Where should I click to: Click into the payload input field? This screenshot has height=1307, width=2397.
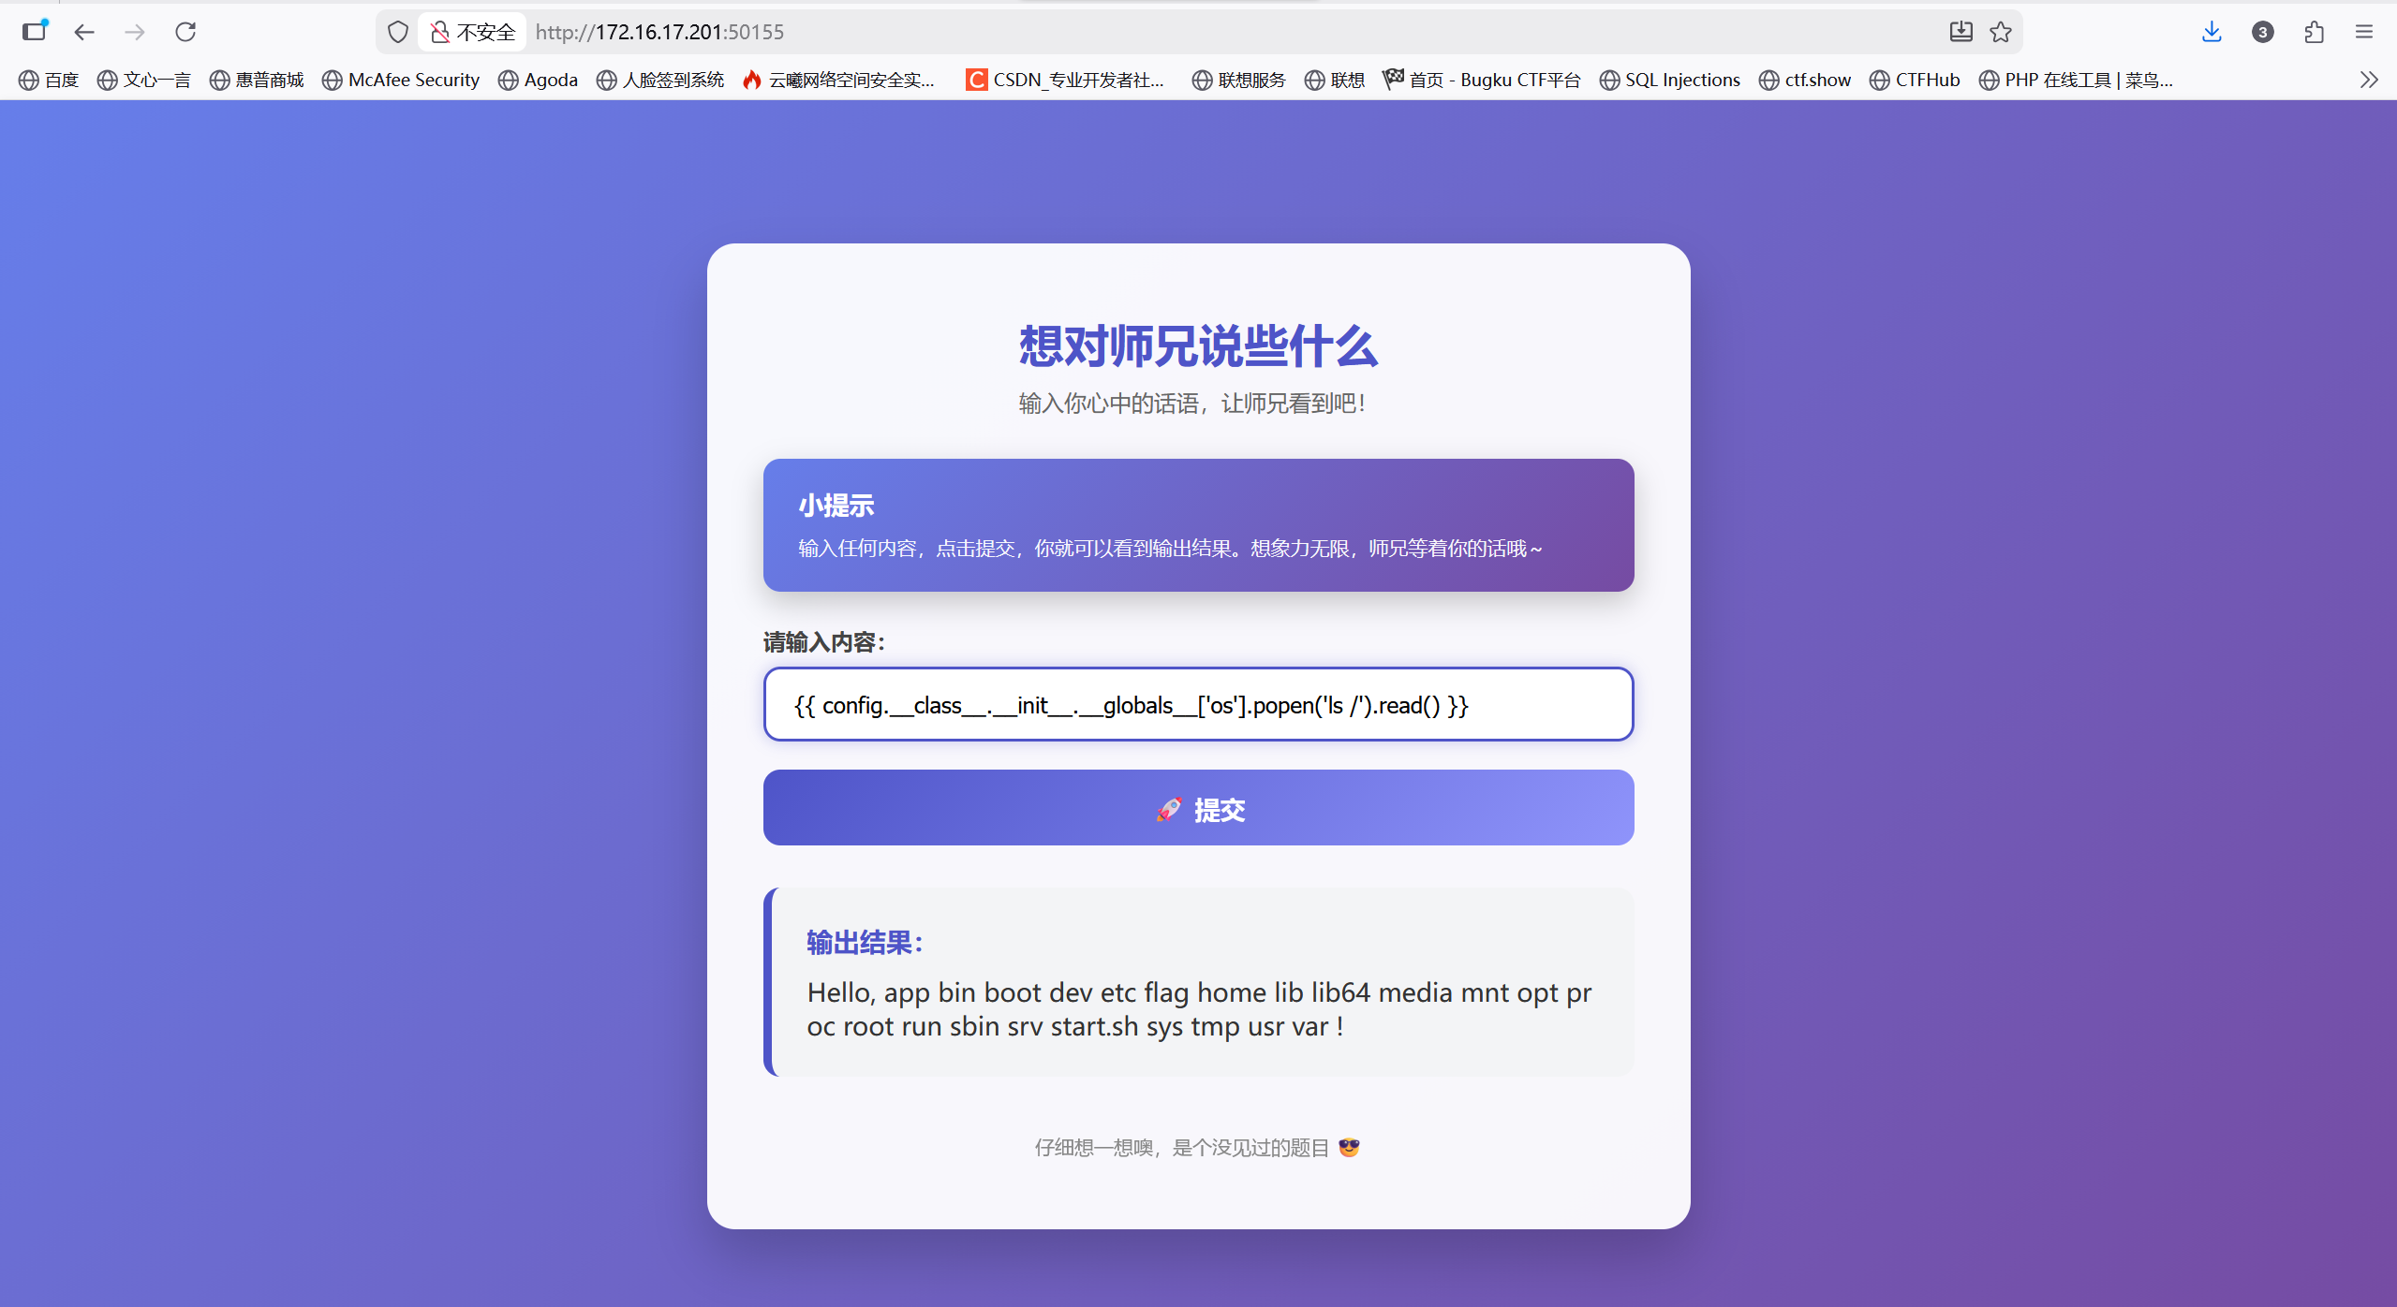point(1198,704)
